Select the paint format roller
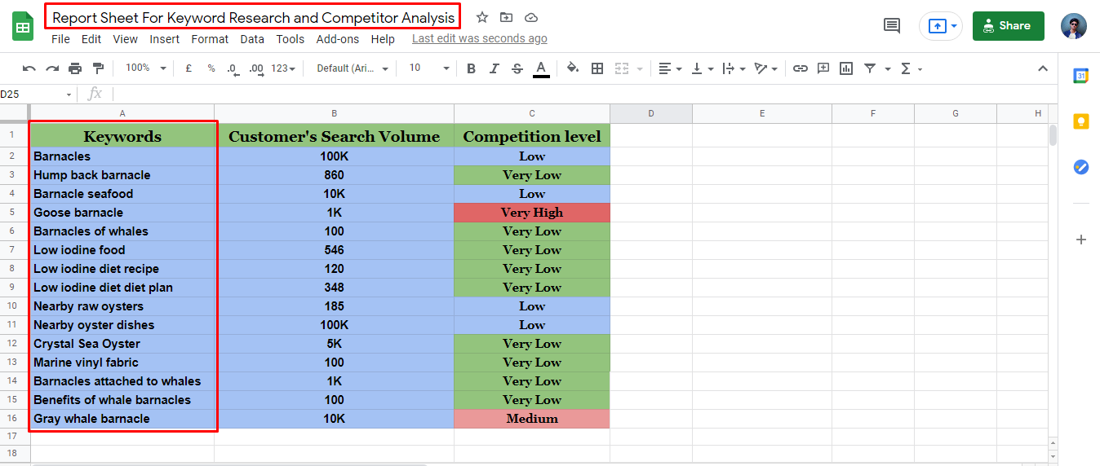Screen dimensions: 1100x466 pyautogui.click(x=99, y=68)
